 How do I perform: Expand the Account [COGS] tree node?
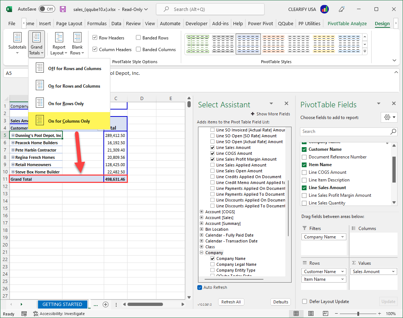coord(202,212)
